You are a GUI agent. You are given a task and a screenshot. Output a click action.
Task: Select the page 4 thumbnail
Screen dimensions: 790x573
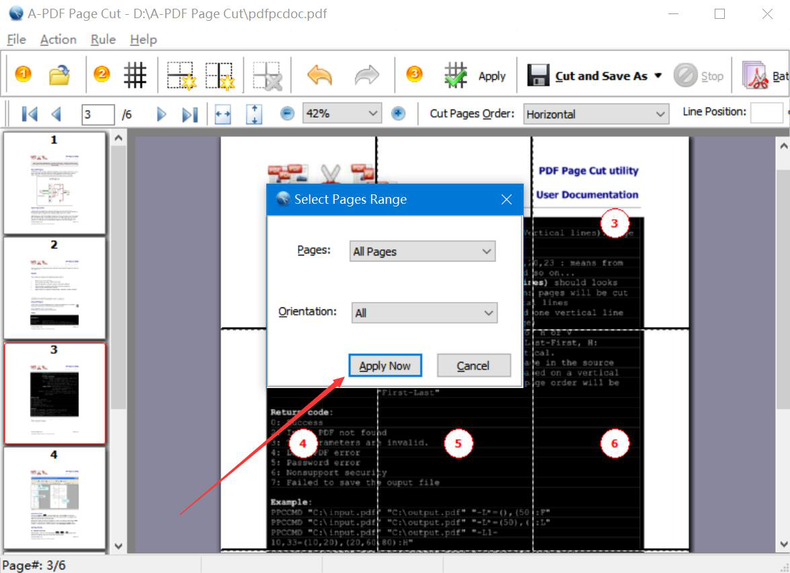tap(54, 498)
